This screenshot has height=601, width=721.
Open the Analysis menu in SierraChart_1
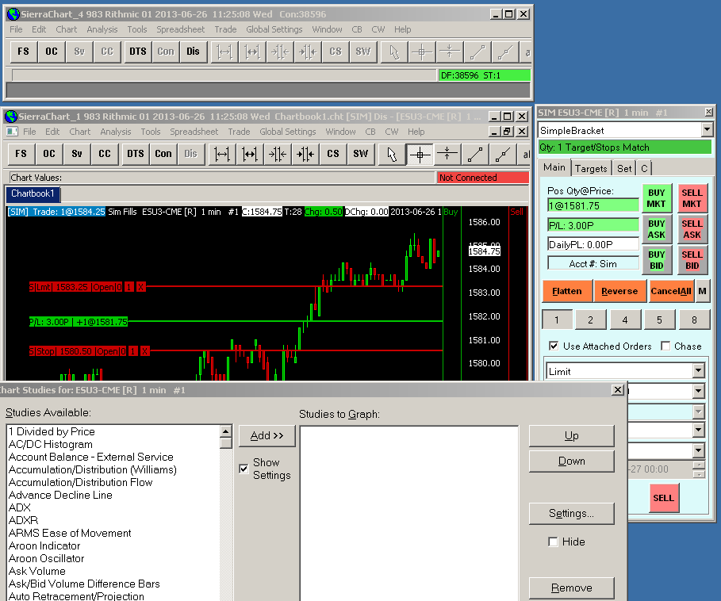click(x=116, y=132)
